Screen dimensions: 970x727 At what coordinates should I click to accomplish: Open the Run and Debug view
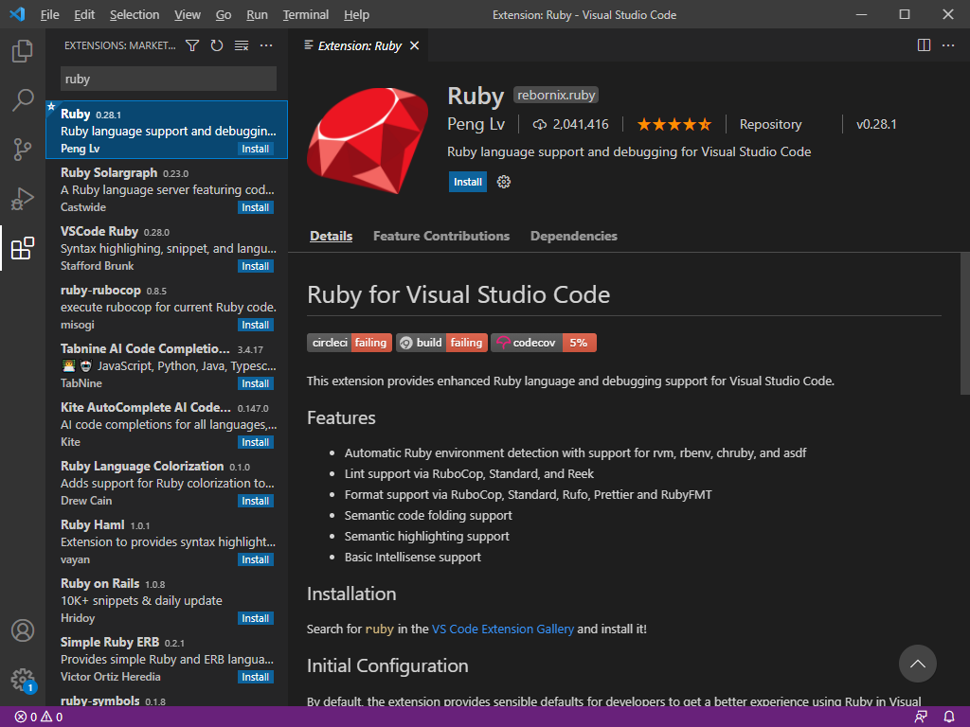pyautogui.click(x=23, y=199)
